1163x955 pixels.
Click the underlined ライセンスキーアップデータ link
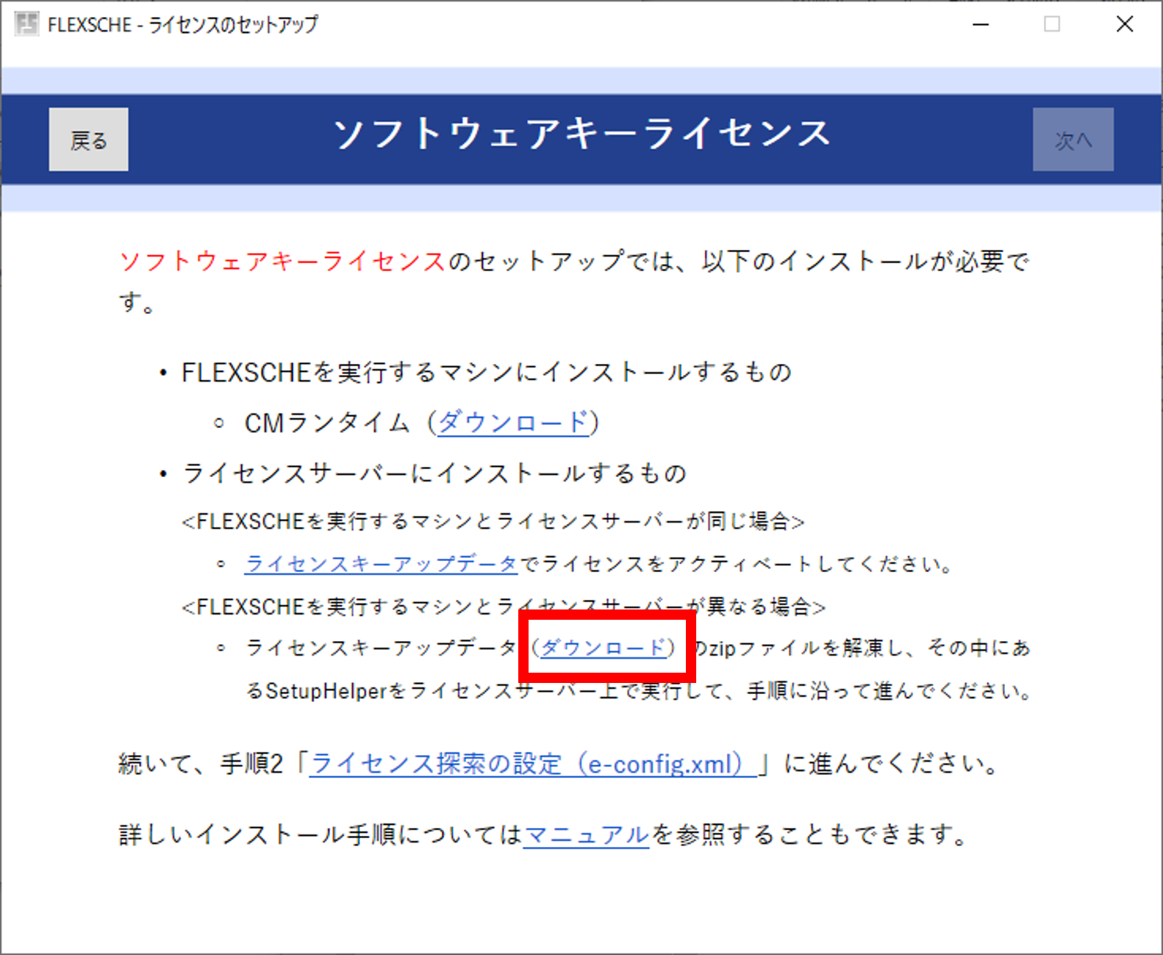coord(382,564)
